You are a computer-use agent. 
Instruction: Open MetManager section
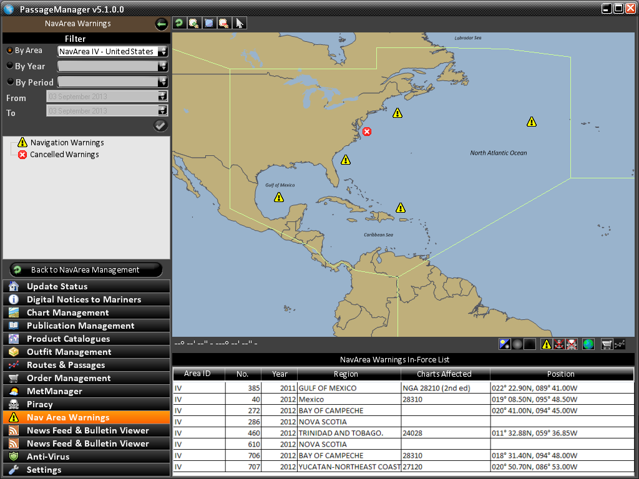click(86, 391)
